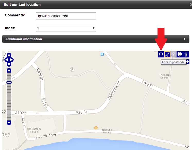Pan the map up with the arrow
This screenshot has height=150, width=192.
(x=9, y=55)
